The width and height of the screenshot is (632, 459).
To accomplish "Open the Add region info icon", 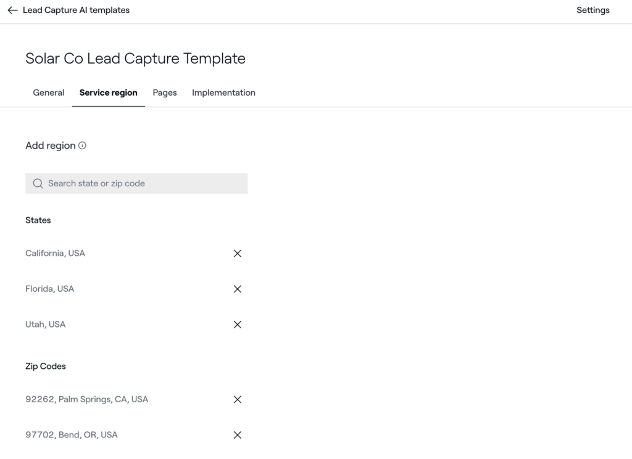I will coord(82,146).
